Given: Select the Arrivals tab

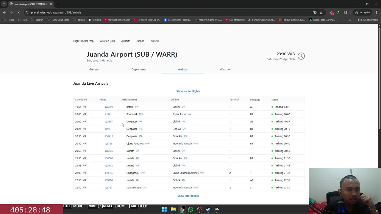Looking at the screenshot, I should [183, 69].
